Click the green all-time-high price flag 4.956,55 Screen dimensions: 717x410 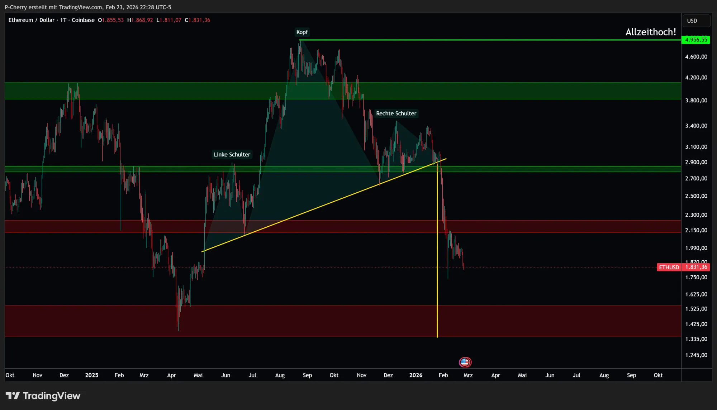[x=696, y=40]
